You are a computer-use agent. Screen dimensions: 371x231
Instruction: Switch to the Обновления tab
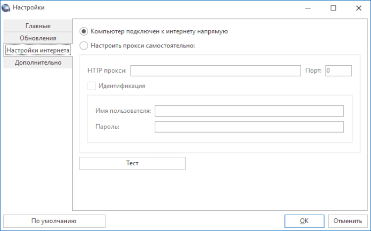click(x=38, y=38)
